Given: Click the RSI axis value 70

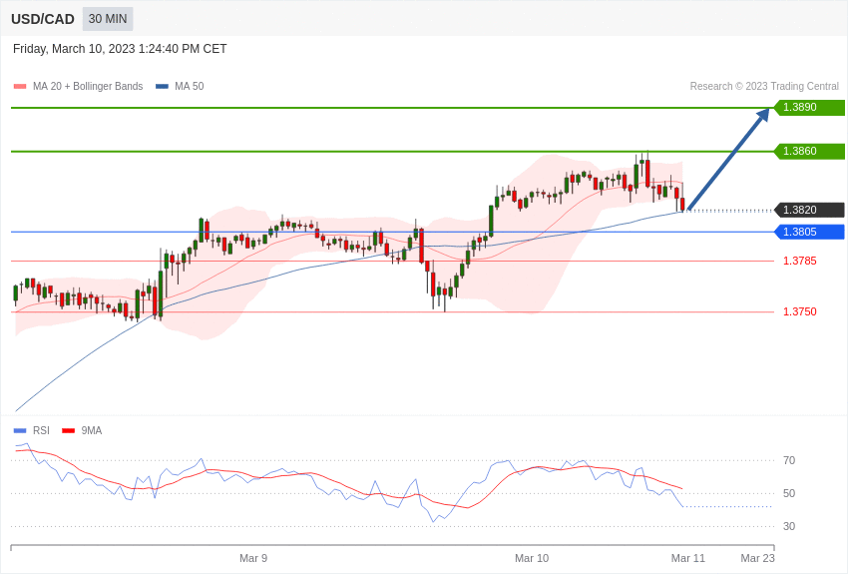Looking at the screenshot, I should 789,460.
